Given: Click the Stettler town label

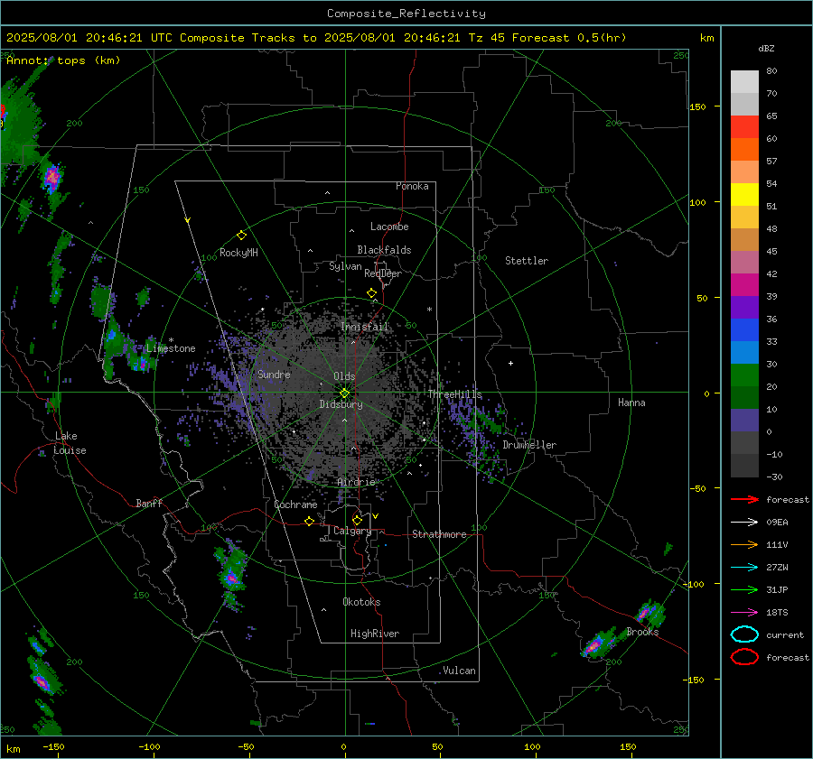Looking at the screenshot, I should 527,261.
